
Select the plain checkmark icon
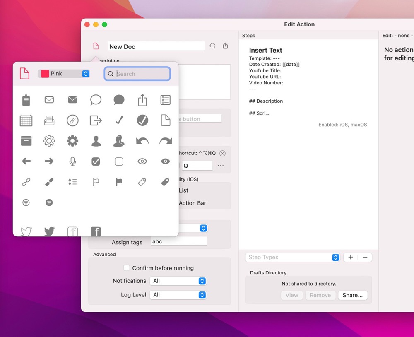click(119, 120)
